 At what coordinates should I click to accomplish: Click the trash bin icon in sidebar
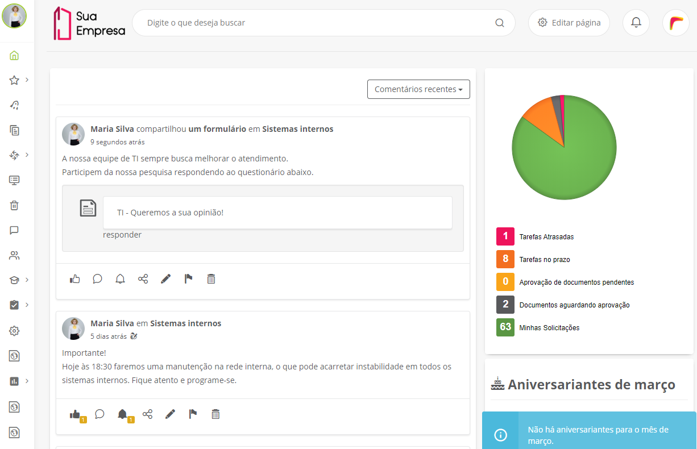point(14,205)
